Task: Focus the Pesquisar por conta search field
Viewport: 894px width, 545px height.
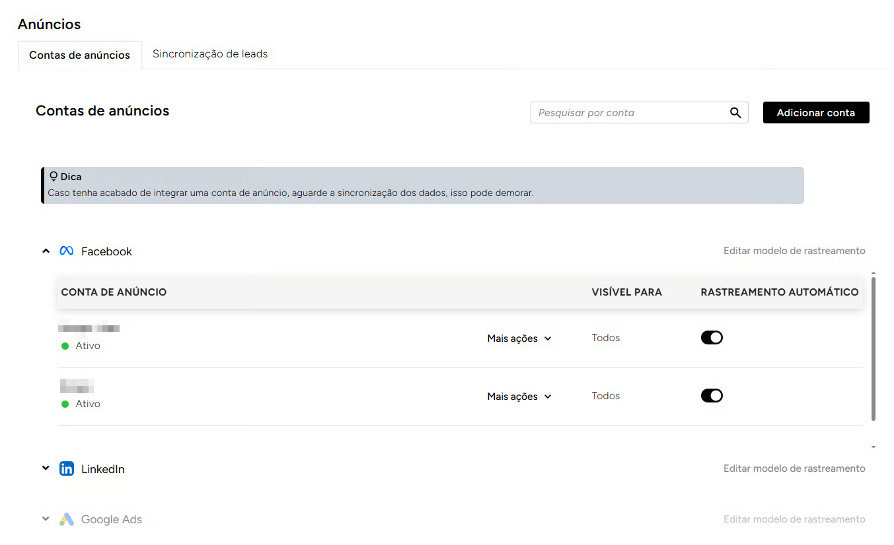Action: point(628,113)
